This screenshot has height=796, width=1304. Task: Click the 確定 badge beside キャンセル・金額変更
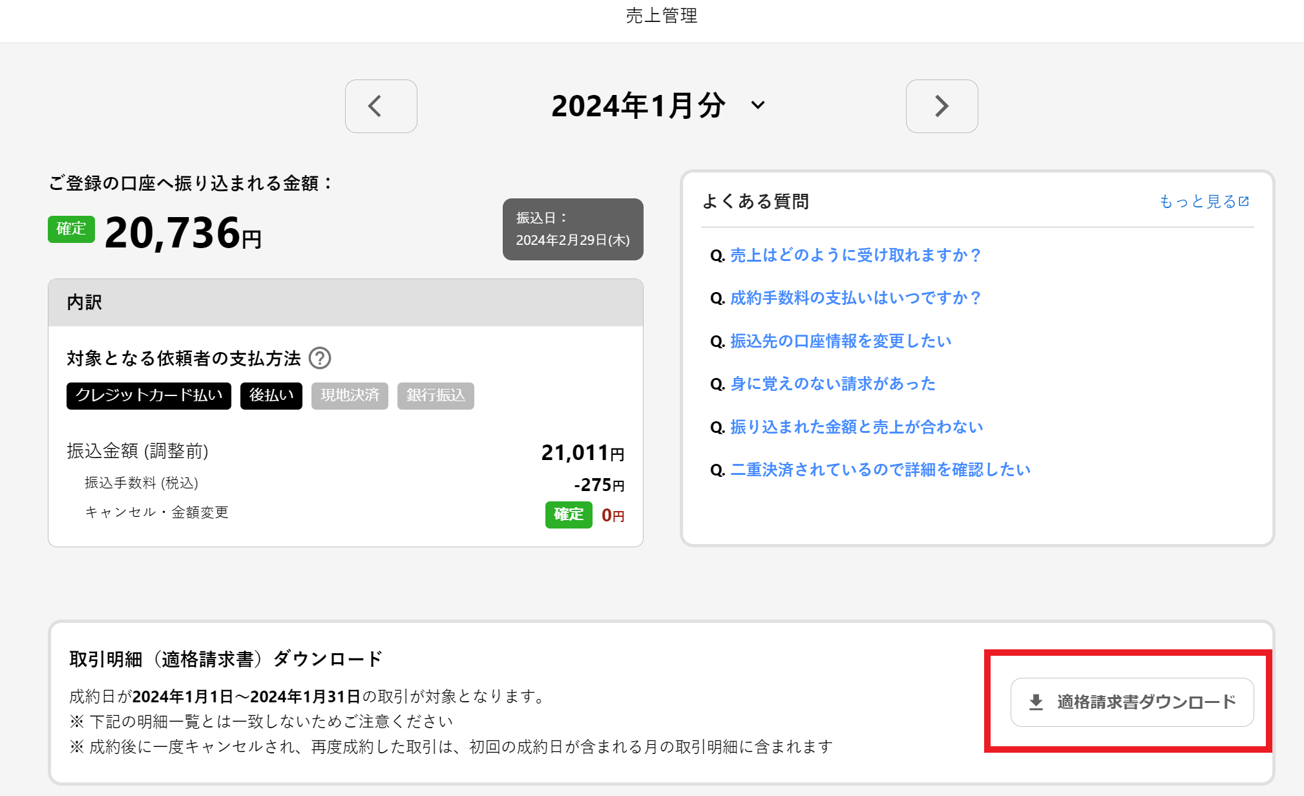coord(569,515)
